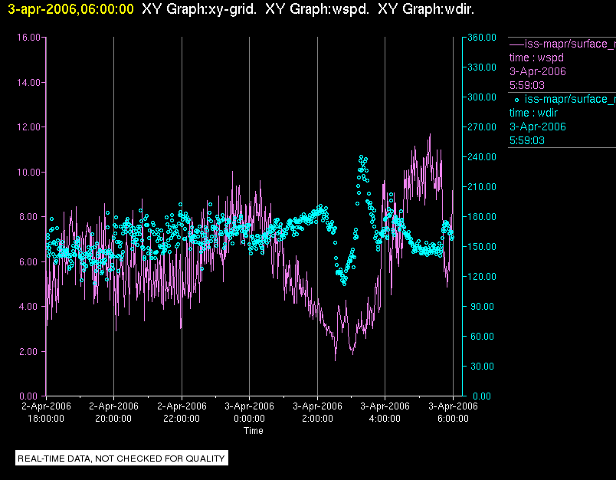This screenshot has width=616, height=480.
Task: Click the 8.00 tick label on pink axis
Action: click(31, 218)
